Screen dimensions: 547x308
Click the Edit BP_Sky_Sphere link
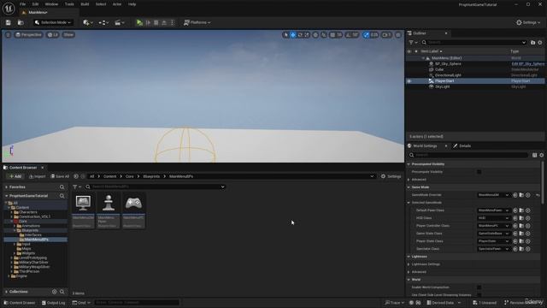point(528,64)
